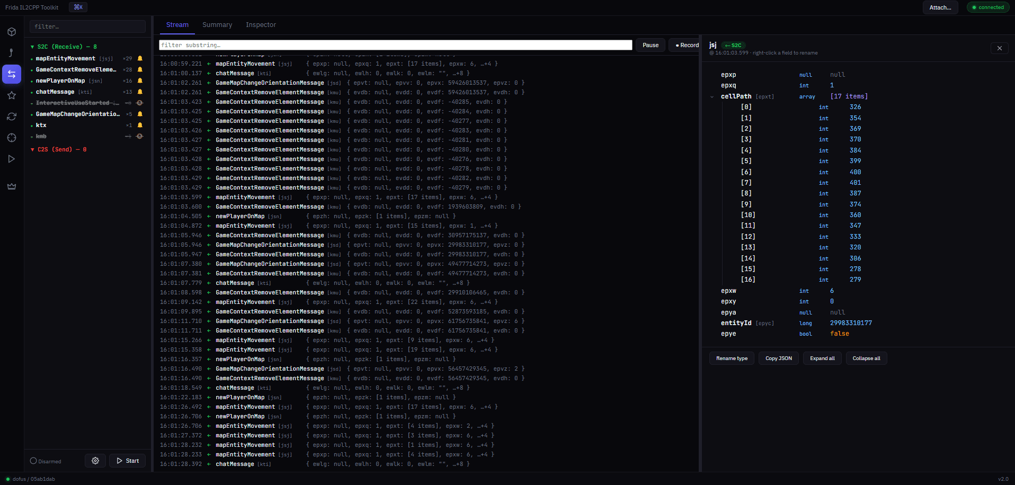Click Expand all button
This screenshot has height=485, width=1015.
[822, 358]
